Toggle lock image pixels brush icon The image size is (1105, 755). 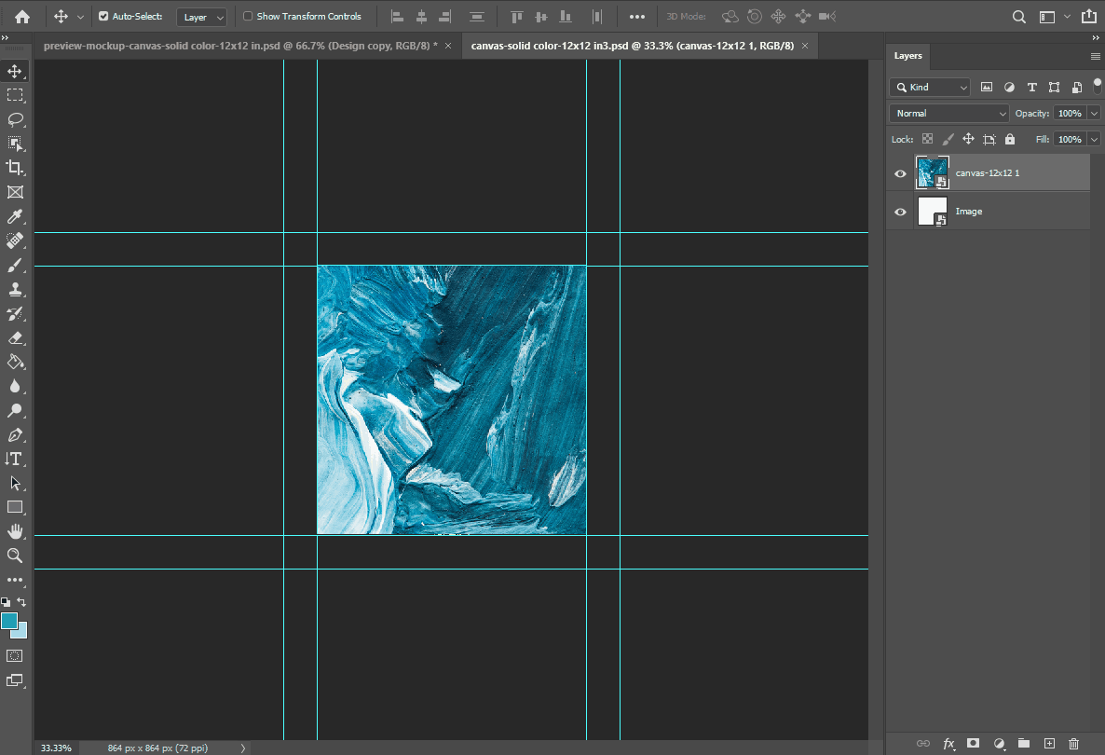pyautogui.click(x=948, y=139)
